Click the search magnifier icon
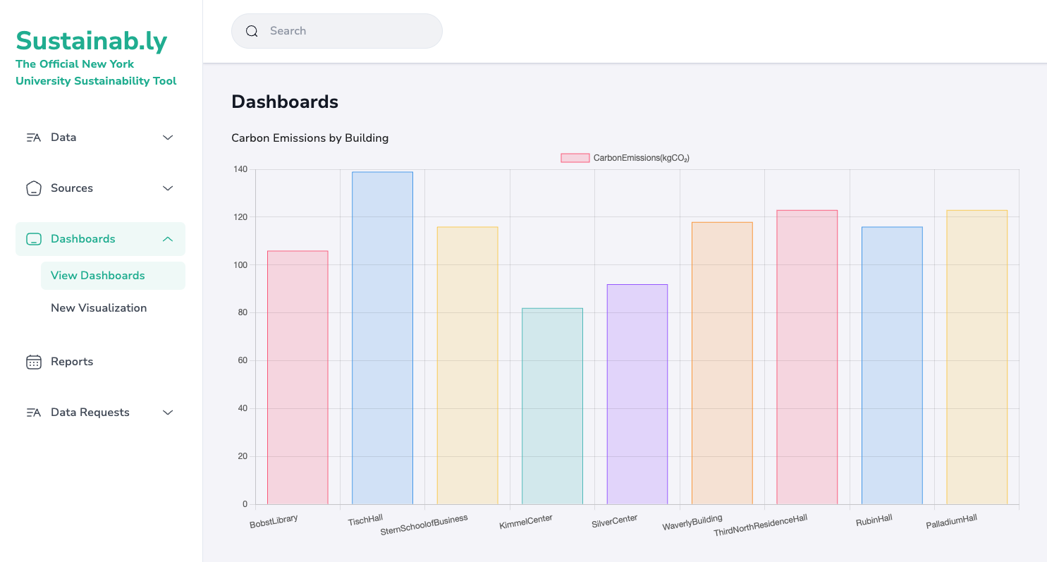This screenshot has height=562, width=1047. pos(252,31)
